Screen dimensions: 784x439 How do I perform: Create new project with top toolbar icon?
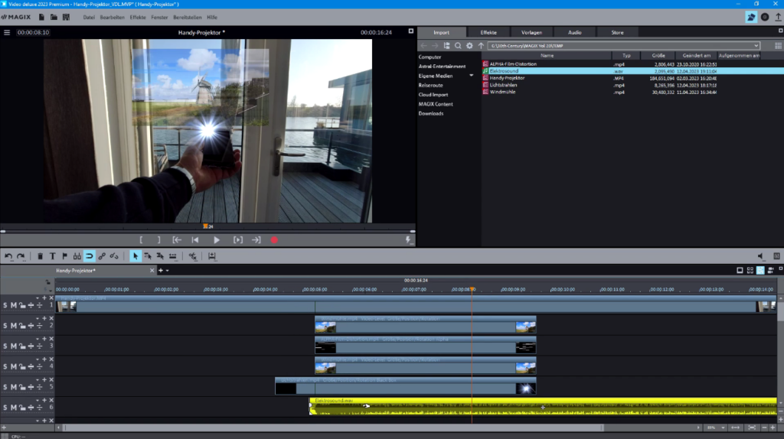click(41, 17)
